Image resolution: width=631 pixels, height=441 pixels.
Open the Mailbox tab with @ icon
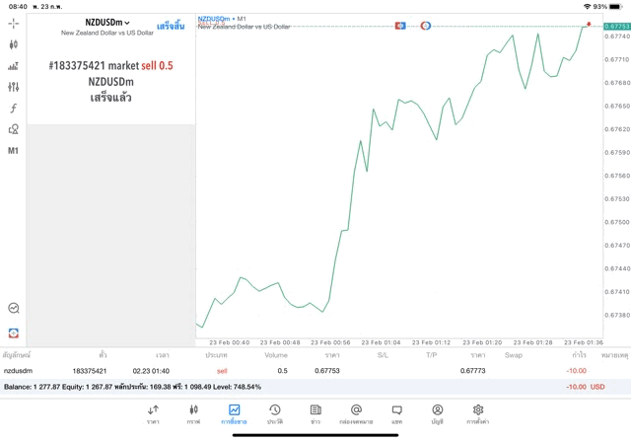[x=356, y=414]
